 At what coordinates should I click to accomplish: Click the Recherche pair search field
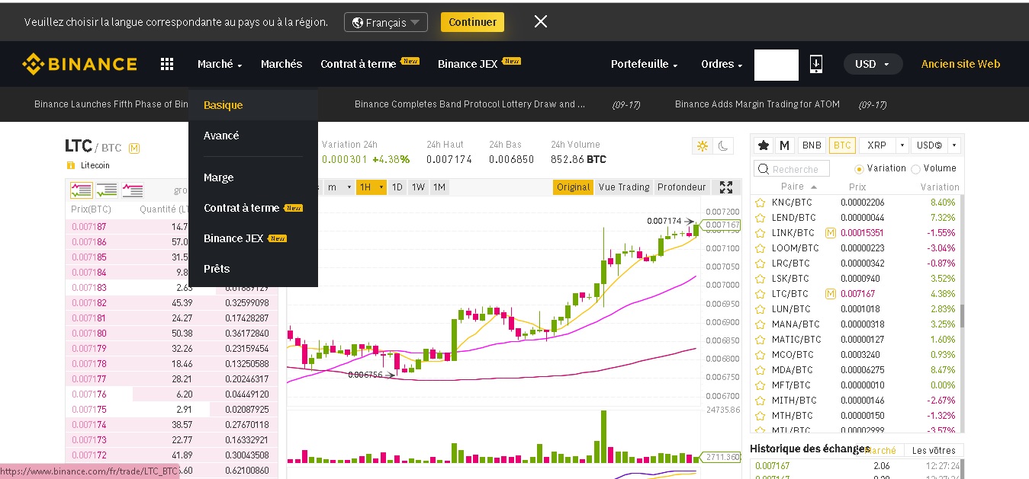coord(797,169)
